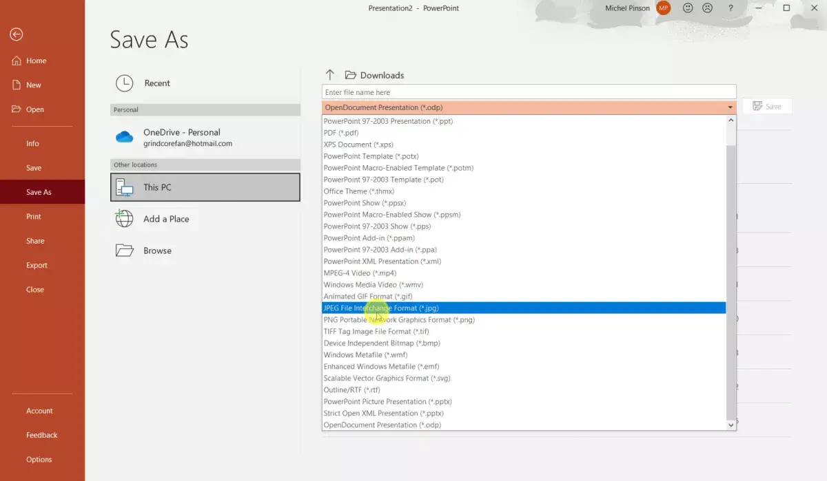
Task: Click the Browse folder icon
Action: 124,250
